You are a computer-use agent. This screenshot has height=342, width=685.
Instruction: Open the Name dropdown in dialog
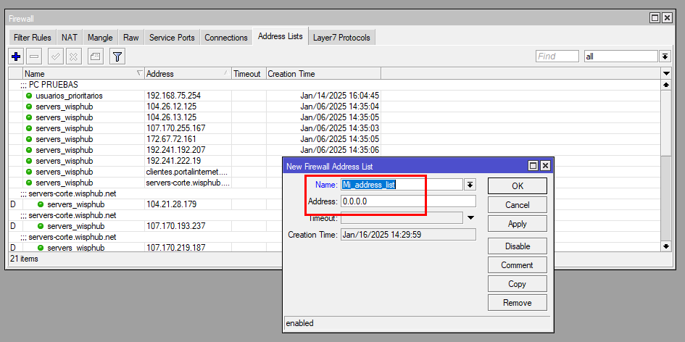(x=470, y=185)
